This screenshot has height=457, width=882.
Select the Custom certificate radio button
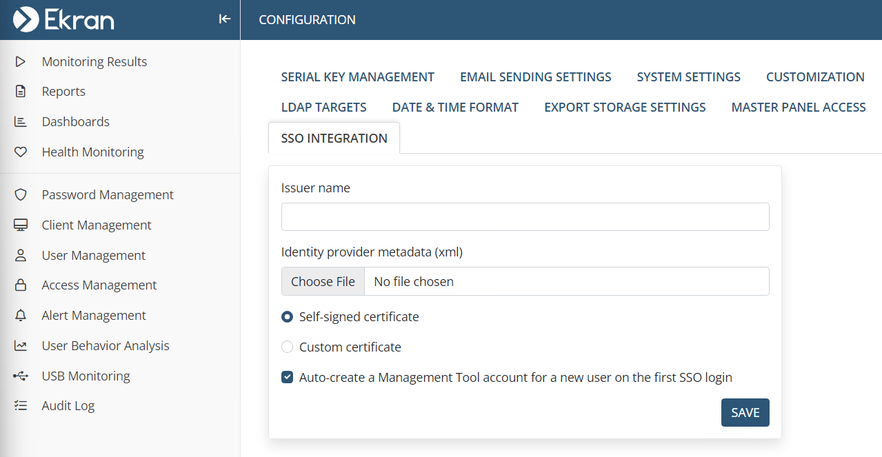coord(288,347)
